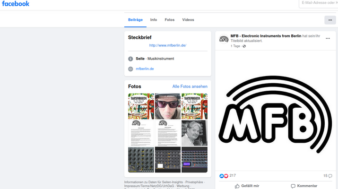Image resolution: width=338 pixels, height=189 pixels.
Task: Click the public globe privacy icon
Action: pyautogui.click(x=244, y=46)
